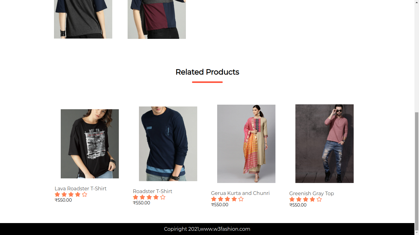Open the Greenish Gray Top product link
This screenshot has width=419, height=235.
312,193
